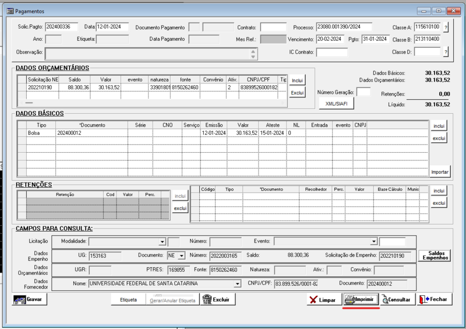Click the Número Geração input field
This screenshot has width=466, height=329.
pyautogui.click(x=363, y=92)
